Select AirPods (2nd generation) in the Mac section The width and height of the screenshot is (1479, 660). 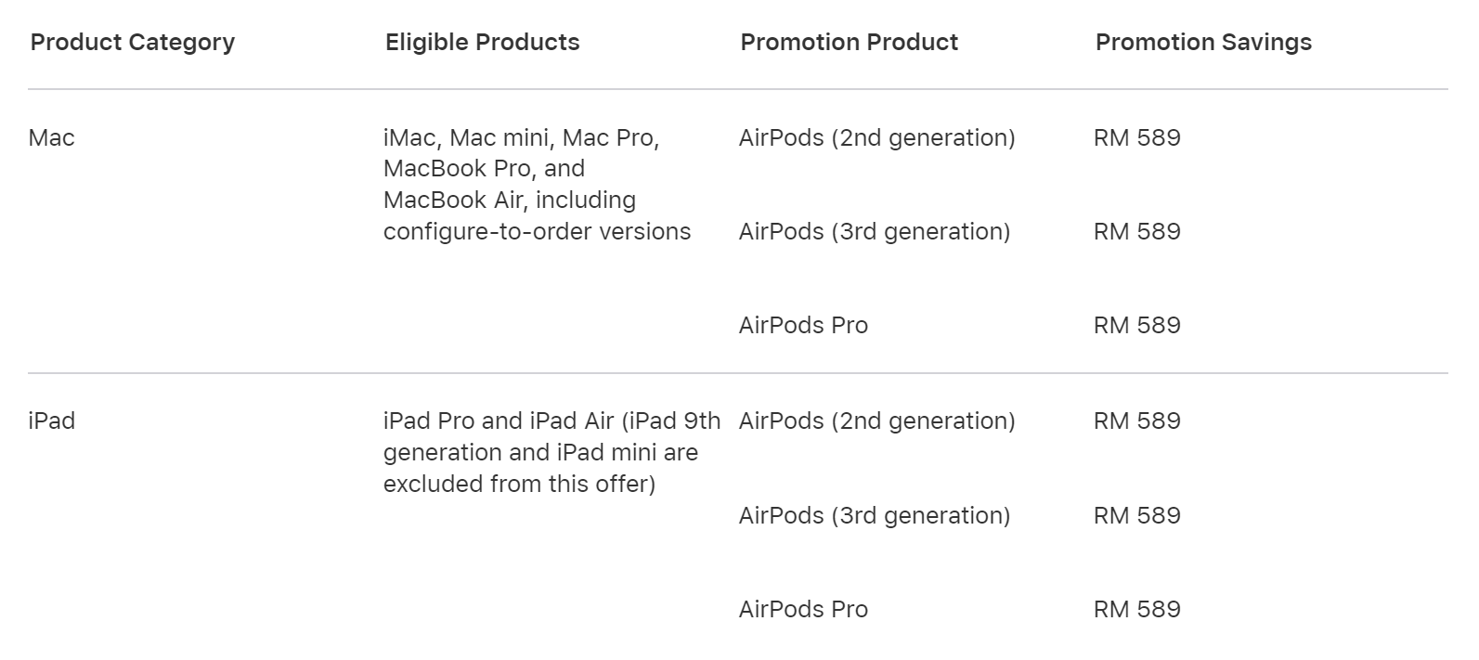[x=876, y=138]
